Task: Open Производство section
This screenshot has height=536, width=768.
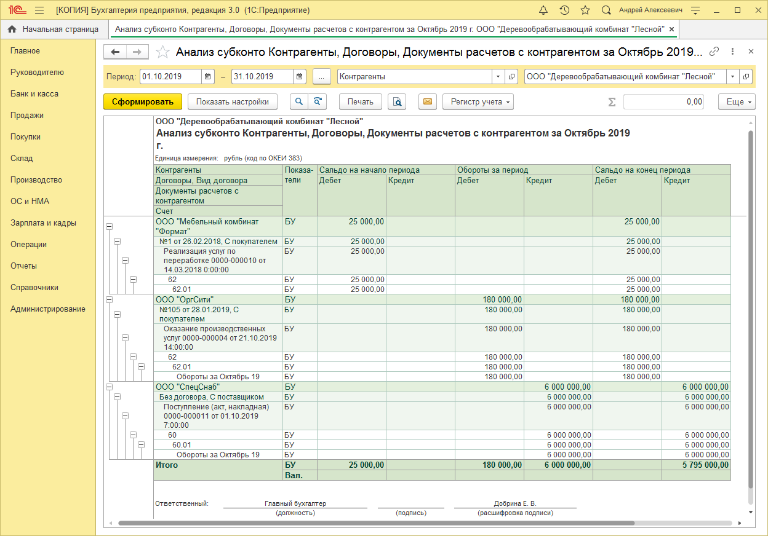Action: click(x=36, y=180)
